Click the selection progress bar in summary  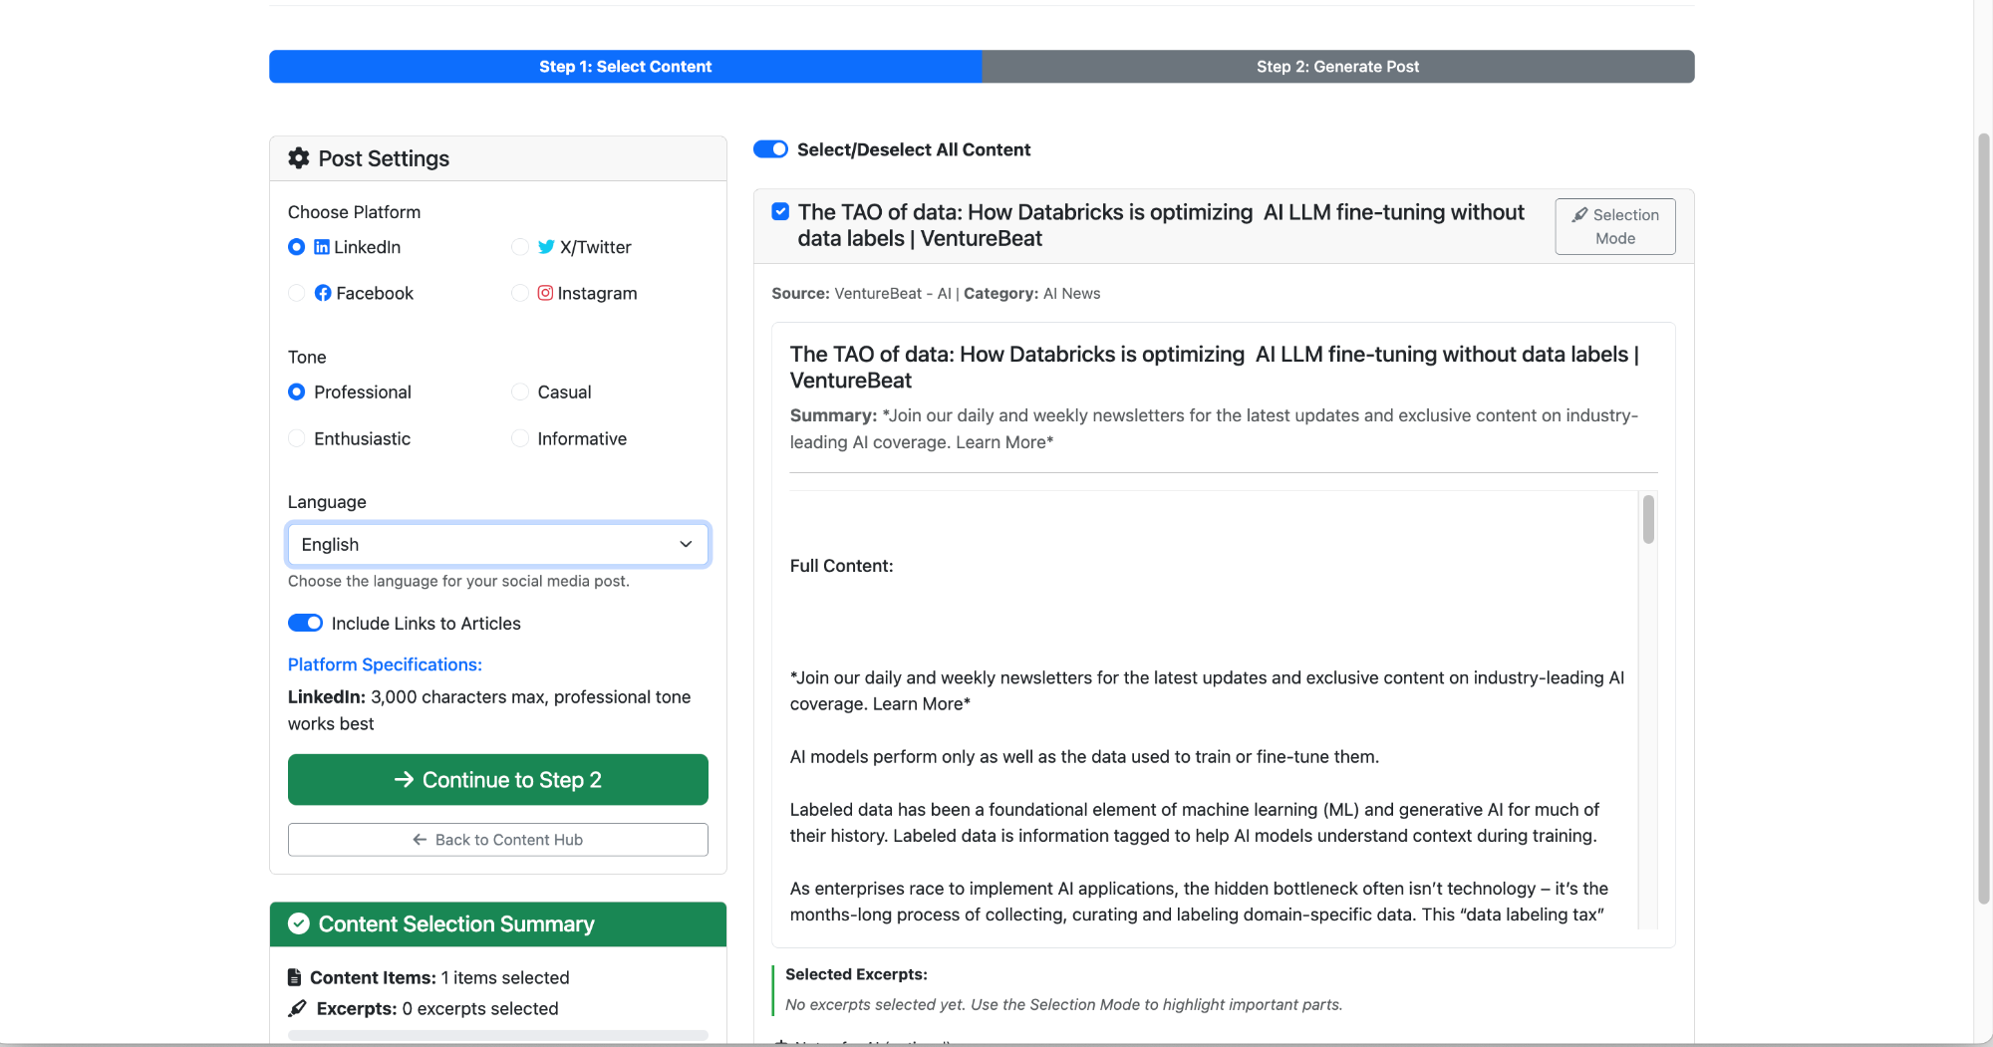click(x=498, y=1036)
